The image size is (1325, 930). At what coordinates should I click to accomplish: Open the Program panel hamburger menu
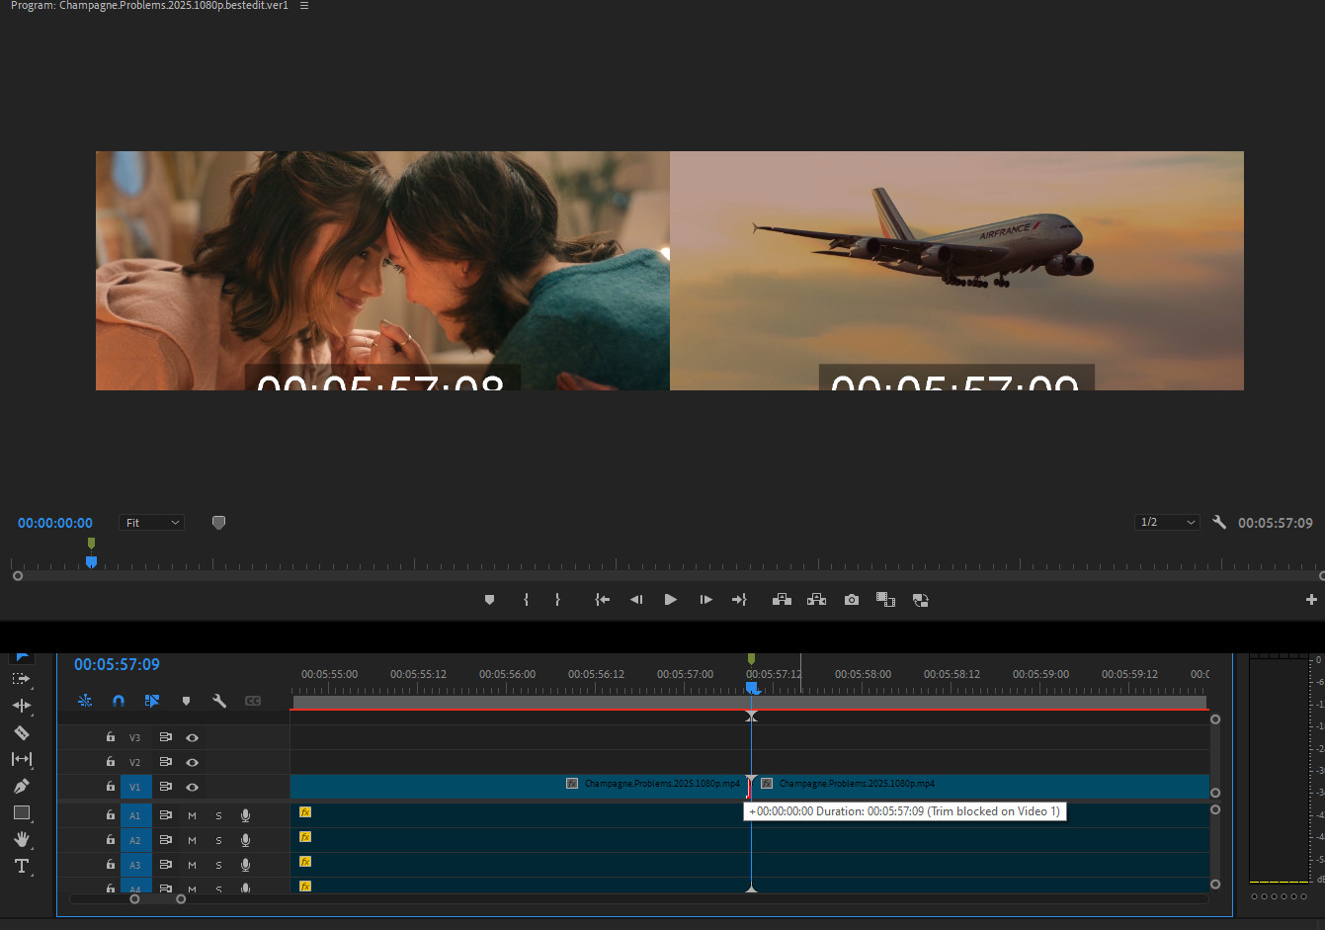pos(304,6)
